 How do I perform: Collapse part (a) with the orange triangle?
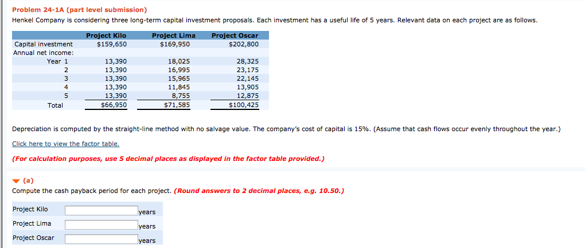[15, 182]
